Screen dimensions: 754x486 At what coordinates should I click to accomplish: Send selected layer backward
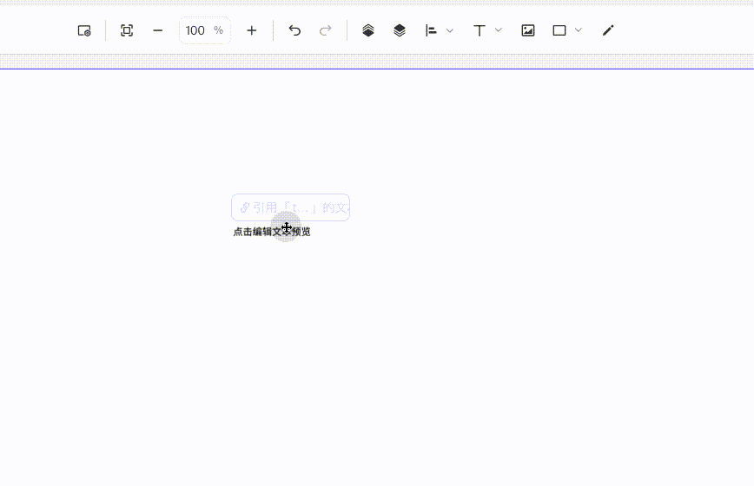pyautogui.click(x=400, y=30)
